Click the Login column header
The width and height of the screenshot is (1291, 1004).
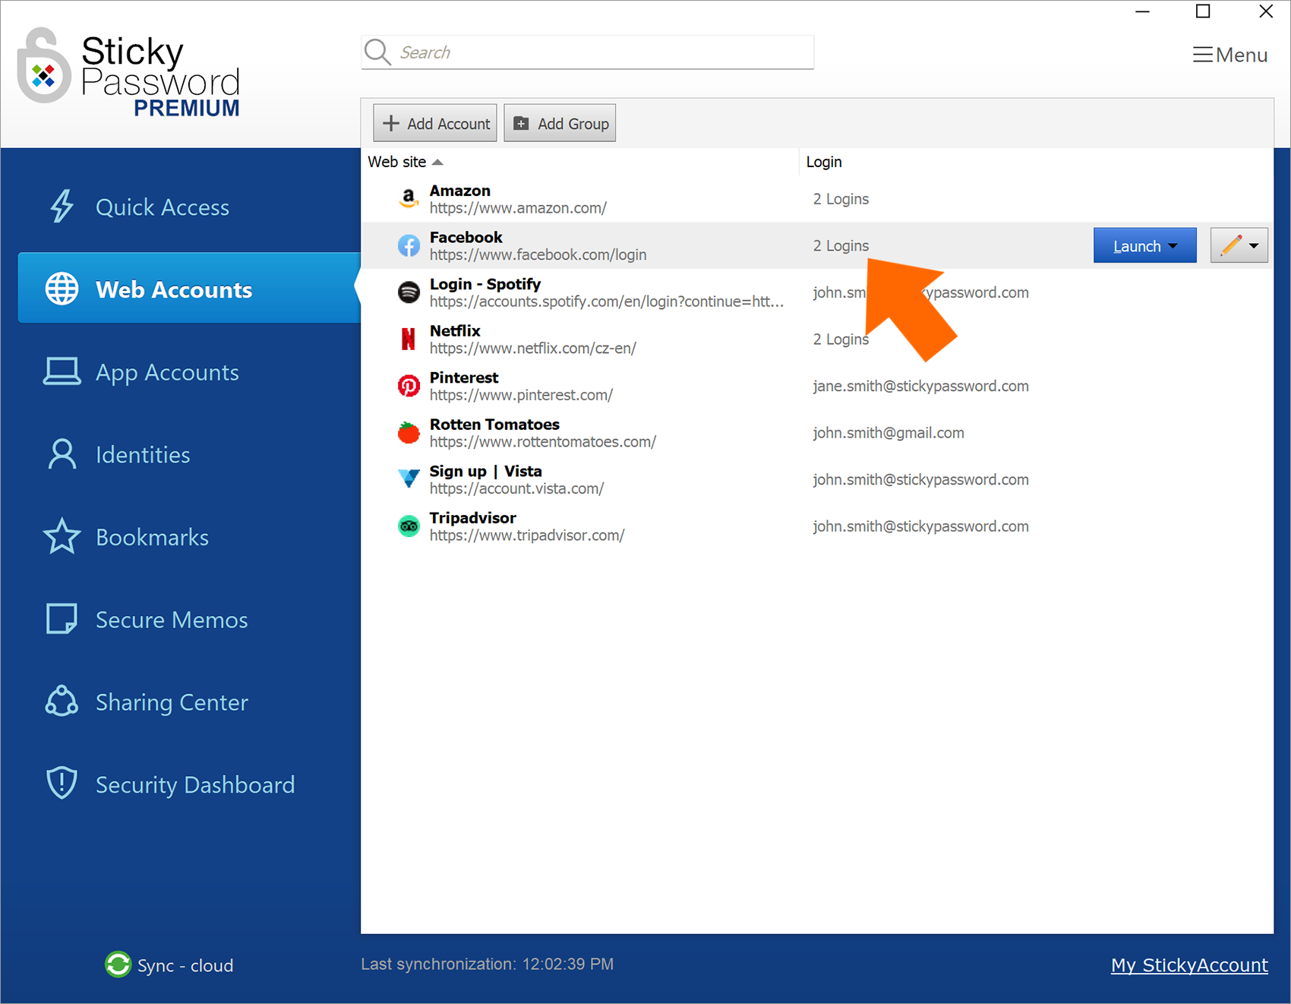(x=824, y=162)
